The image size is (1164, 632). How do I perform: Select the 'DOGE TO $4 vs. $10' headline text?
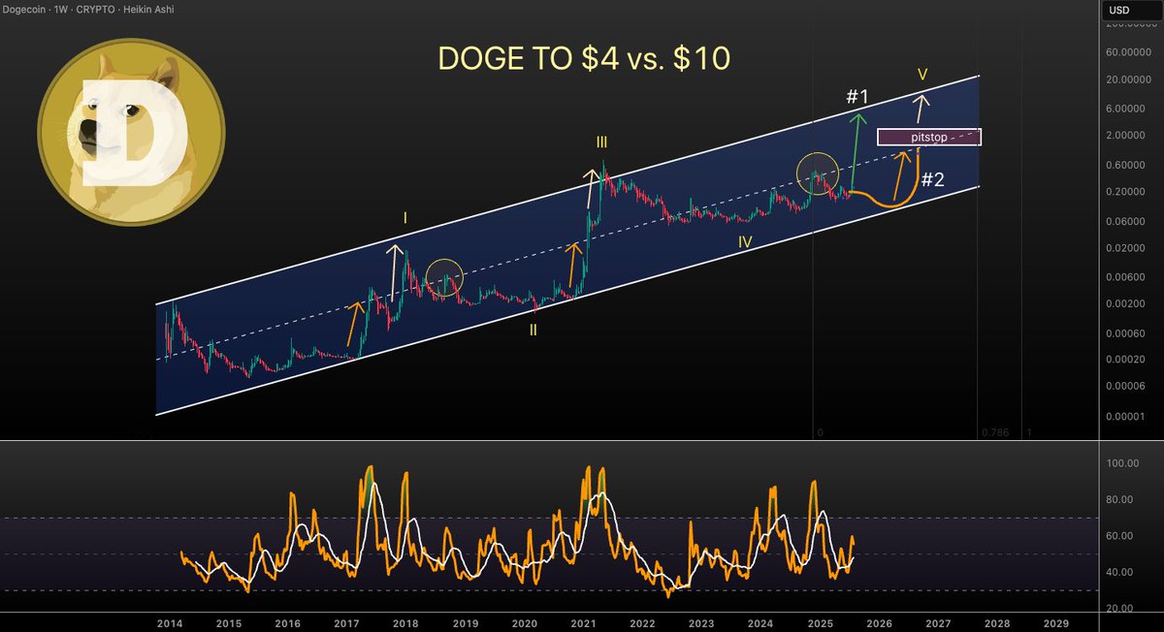click(x=584, y=59)
